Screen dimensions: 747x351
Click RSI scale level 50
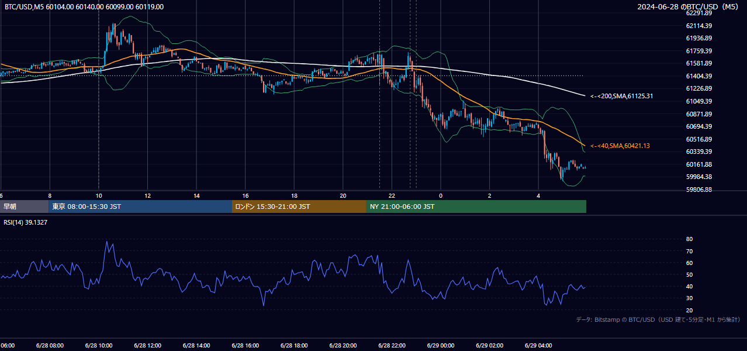[689, 274]
